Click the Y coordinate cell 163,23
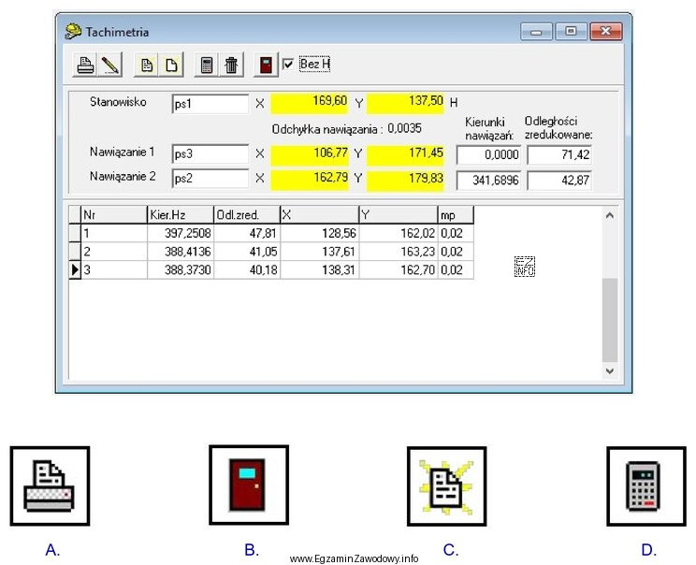The image size is (696, 565). coord(399,252)
